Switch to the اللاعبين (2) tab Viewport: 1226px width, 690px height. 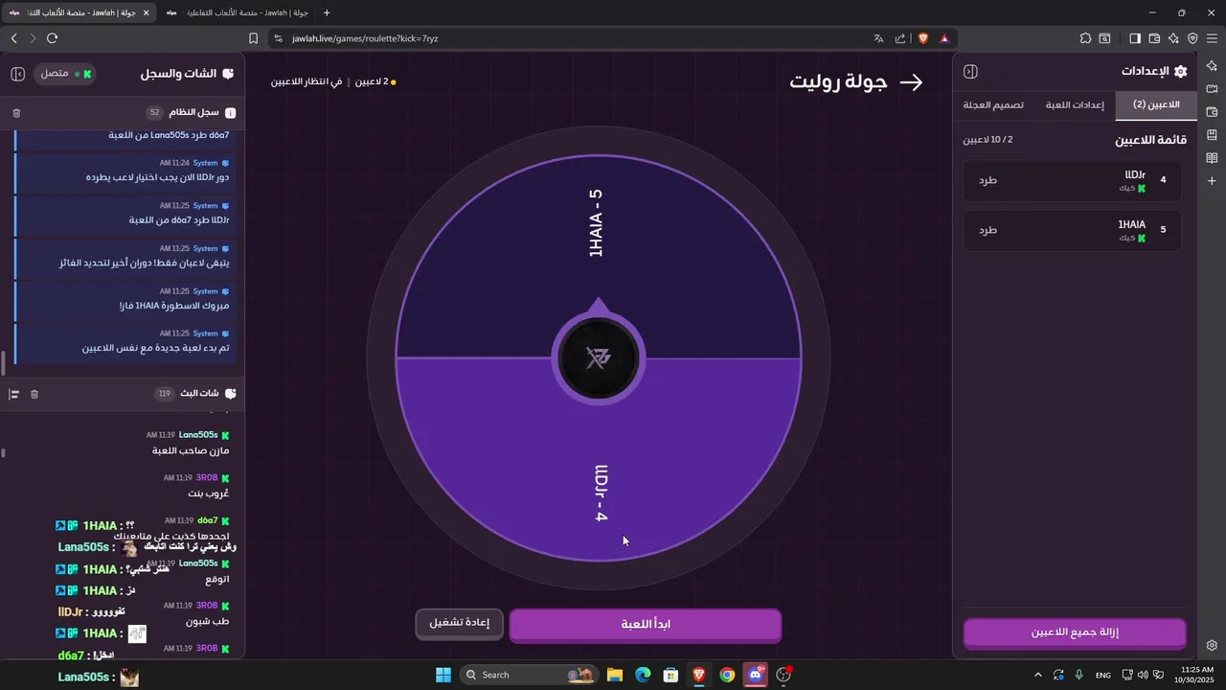point(1156,104)
